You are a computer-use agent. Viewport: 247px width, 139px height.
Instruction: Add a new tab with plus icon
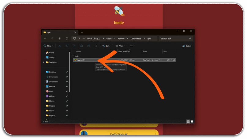click(x=82, y=32)
